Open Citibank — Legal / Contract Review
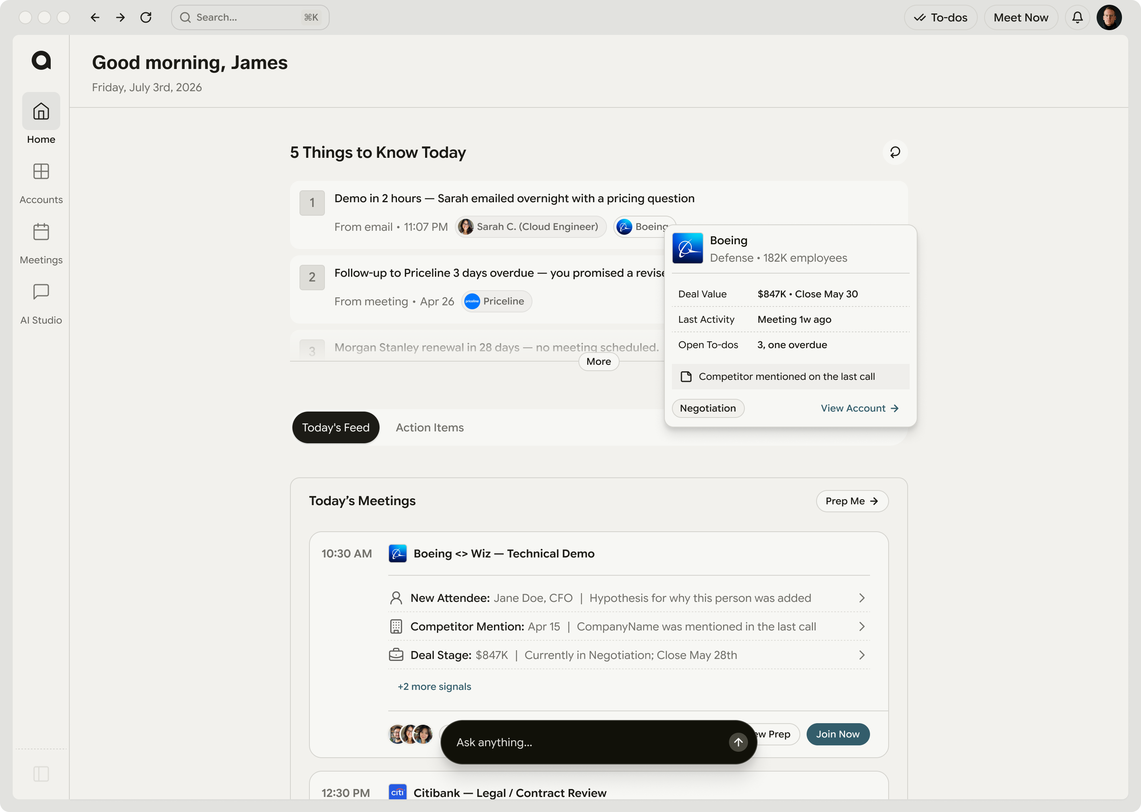Image resolution: width=1141 pixels, height=812 pixels. click(509, 793)
